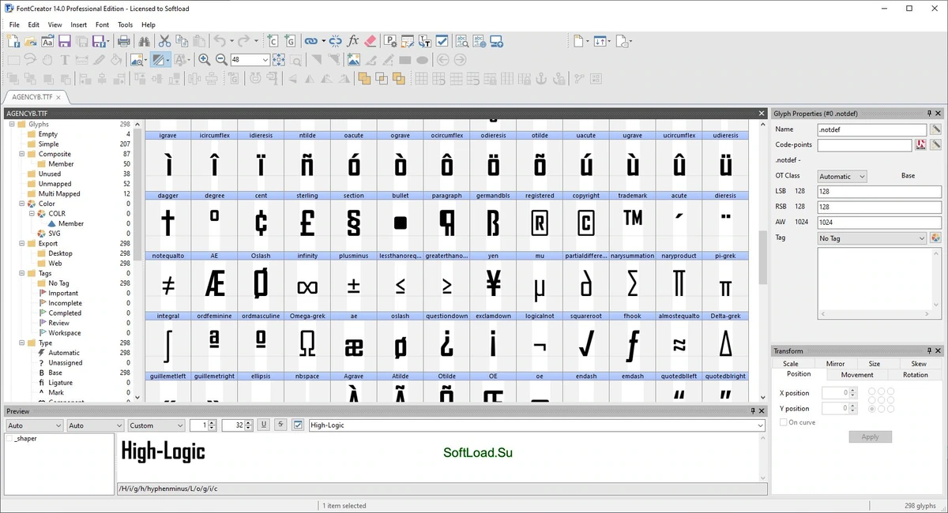This screenshot has width=948, height=513.
Task: Open the OT Class Automatic dropdown
Action: (842, 176)
